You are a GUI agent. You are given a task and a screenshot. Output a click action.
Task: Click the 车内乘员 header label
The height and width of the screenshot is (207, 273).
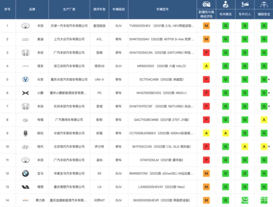226,14
